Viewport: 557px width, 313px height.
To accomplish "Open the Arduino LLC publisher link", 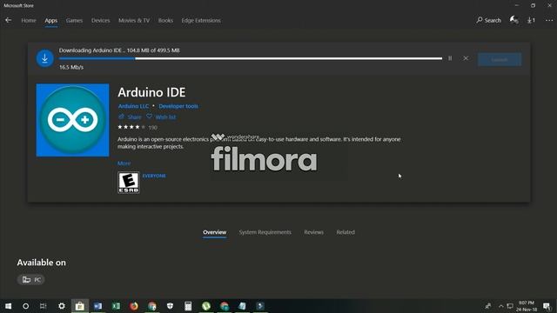I will (x=133, y=106).
